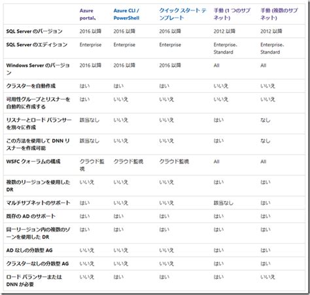Viewport: 310px width, 295px height.
Task: Click 'いいえ' for ロード バランサーまたは DNN under 手動 (複数のサブネット)
Action: (x=267, y=277)
